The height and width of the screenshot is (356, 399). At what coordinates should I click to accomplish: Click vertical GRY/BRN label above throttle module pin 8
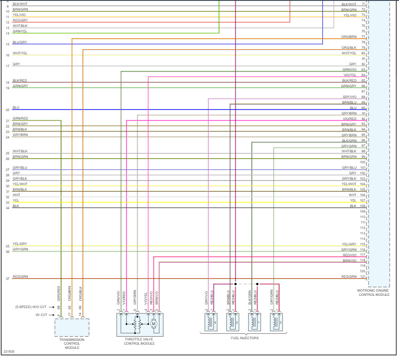(x=135, y=297)
